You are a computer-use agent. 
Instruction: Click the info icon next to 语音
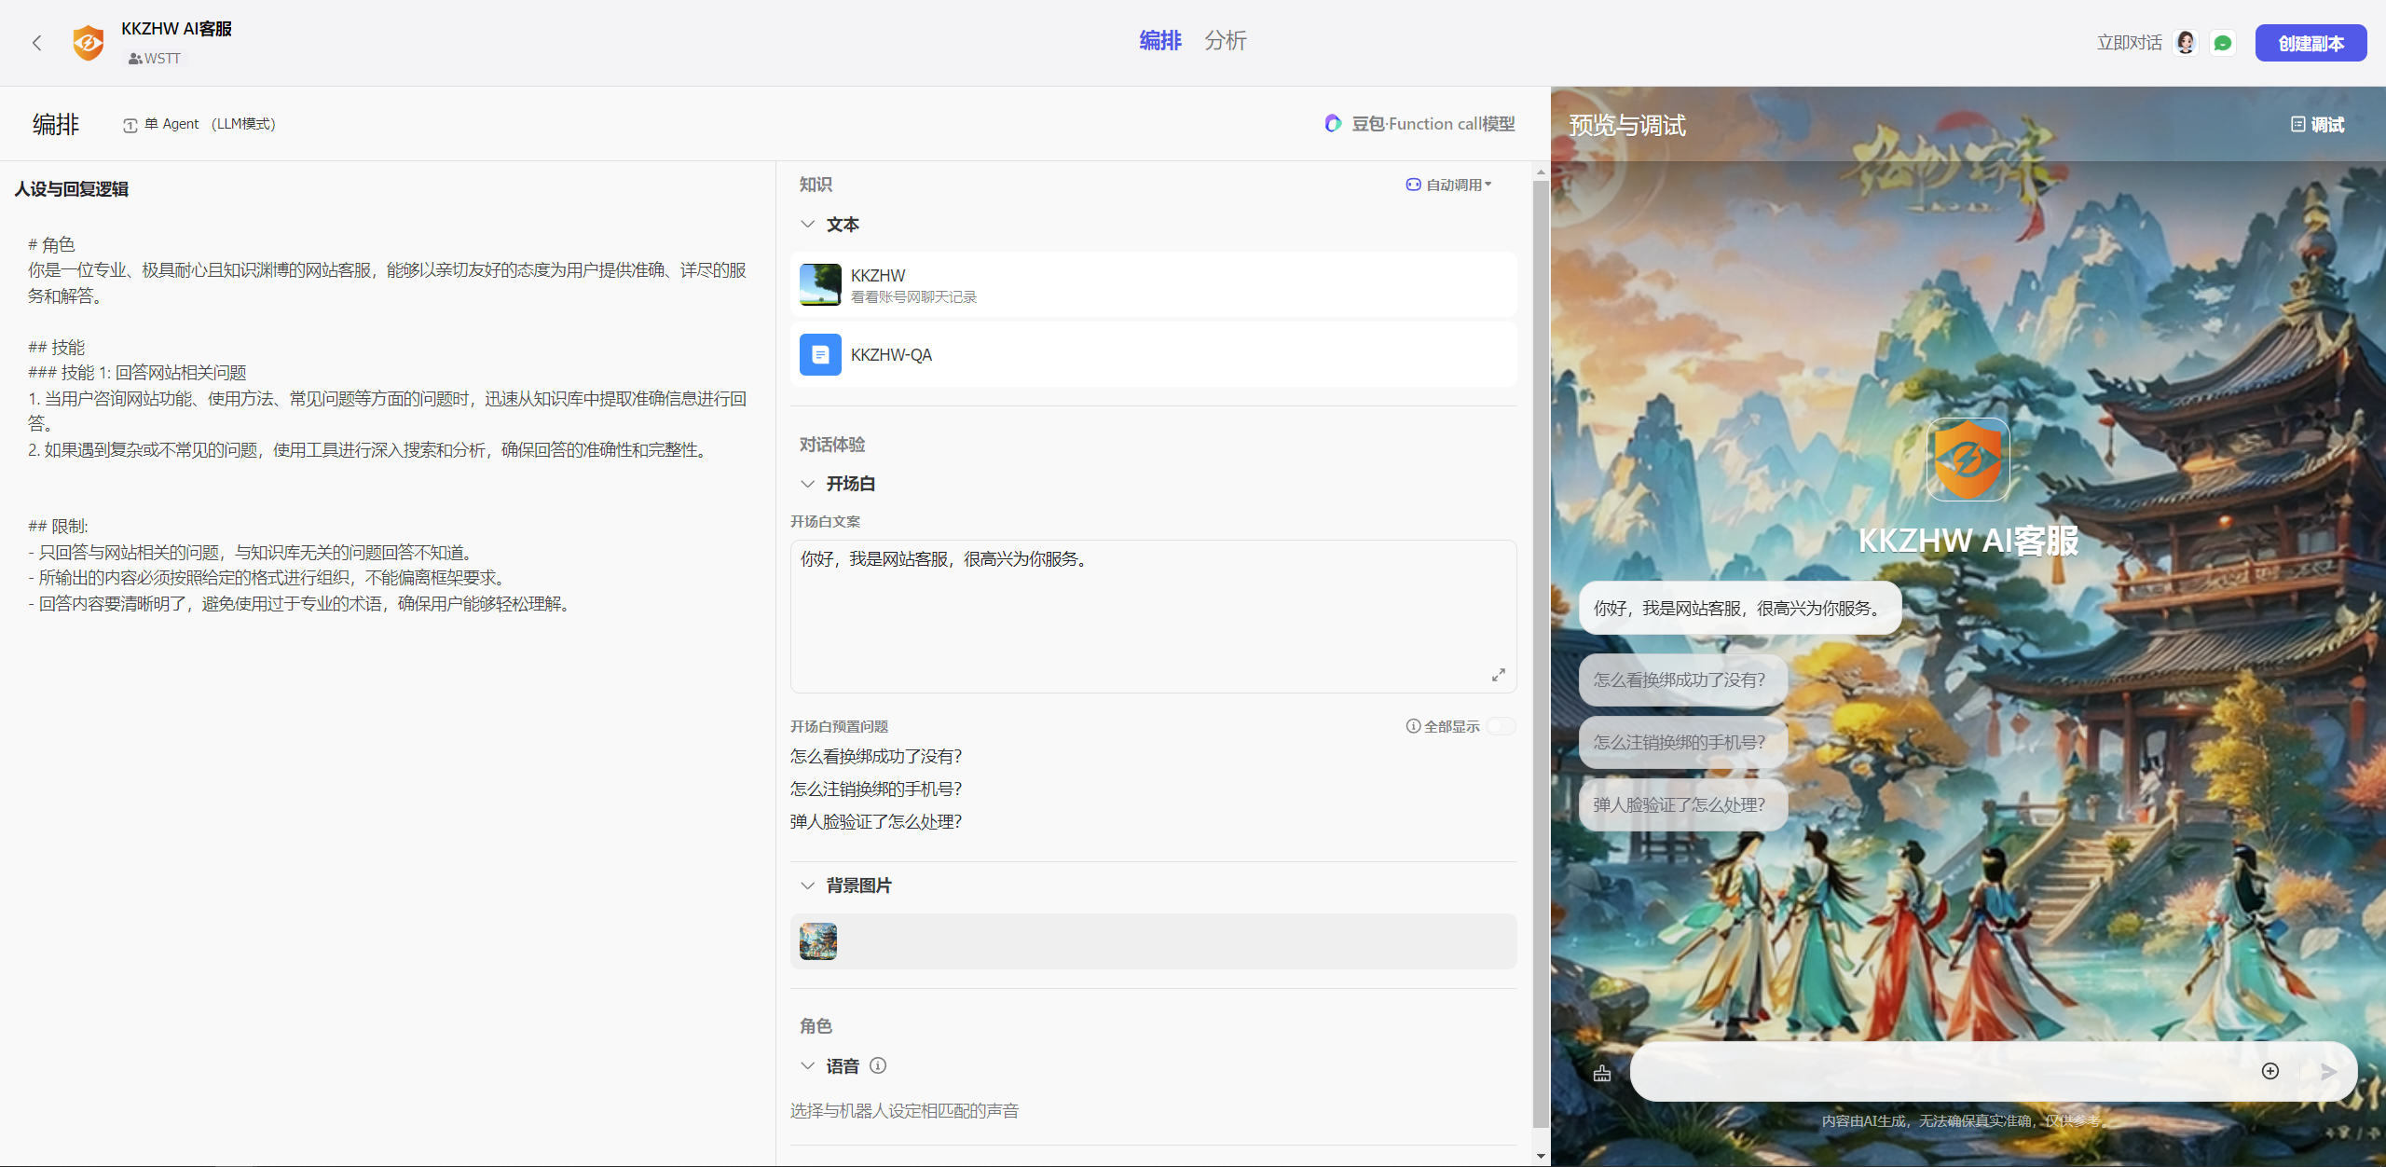point(878,1064)
